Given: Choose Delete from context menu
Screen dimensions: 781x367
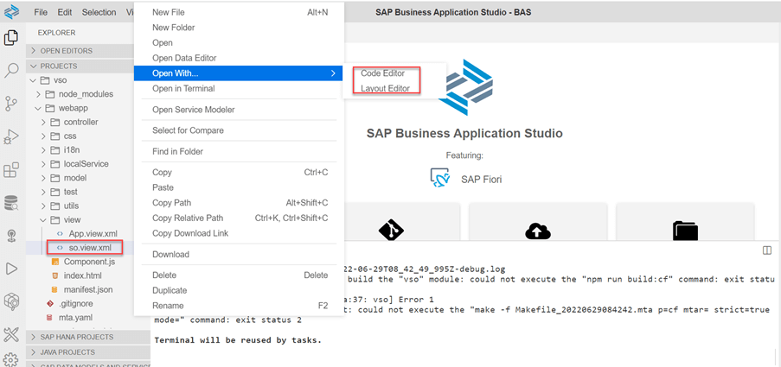Looking at the screenshot, I should tap(240, 275).
